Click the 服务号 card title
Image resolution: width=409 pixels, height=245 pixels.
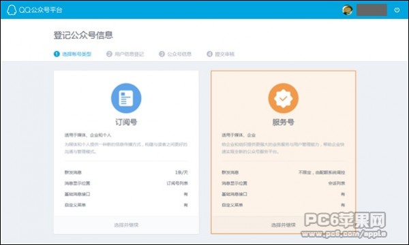tap(284, 122)
